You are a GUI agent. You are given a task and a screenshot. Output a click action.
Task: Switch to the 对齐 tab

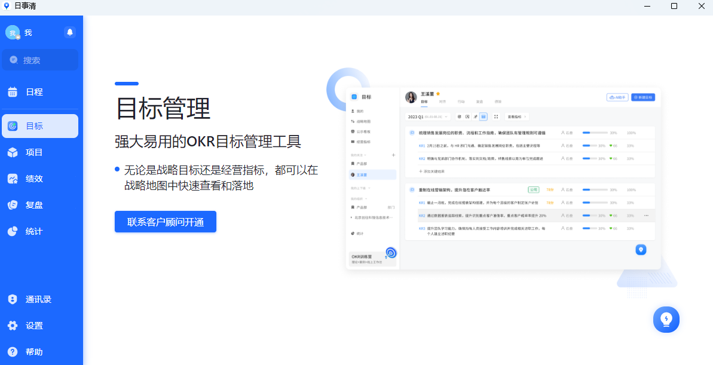(443, 102)
